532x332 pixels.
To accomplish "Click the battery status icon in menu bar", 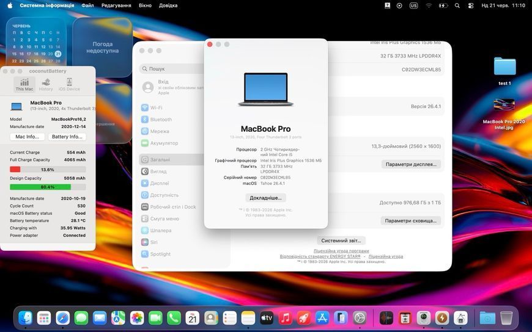I will pyautogui.click(x=443, y=5).
